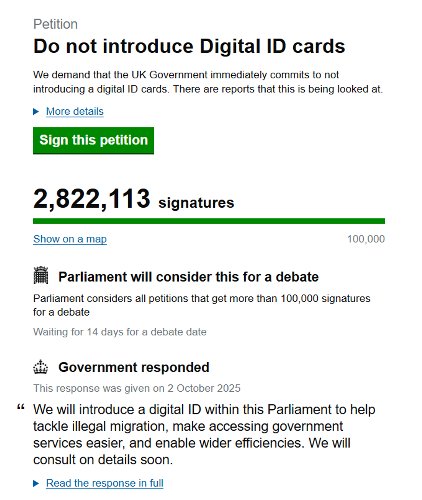422x500 pixels.
Task: Click the Waiting for 14 days text
Action: [120, 332]
